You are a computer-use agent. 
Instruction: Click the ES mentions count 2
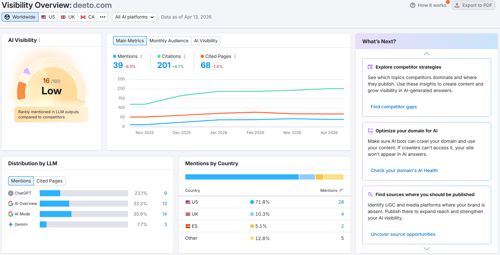tap(342, 226)
